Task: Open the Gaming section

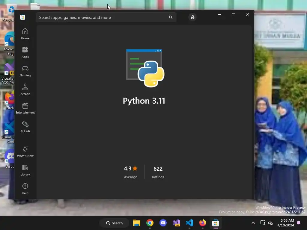Action: coord(25,71)
